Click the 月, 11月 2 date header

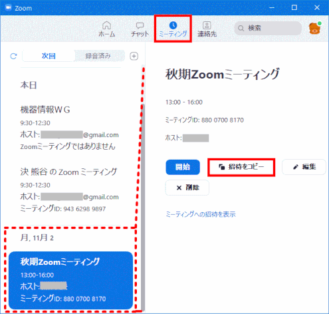(x=37, y=238)
